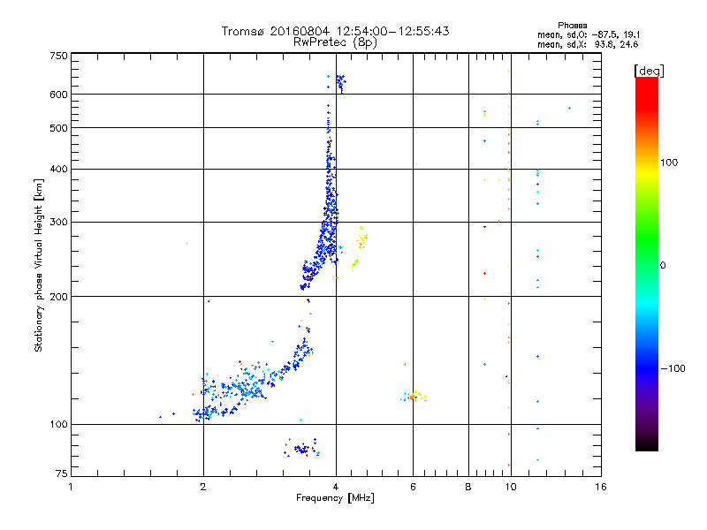Click the x-axis tick label '8'
707x530 pixels.
coord(468,487)
